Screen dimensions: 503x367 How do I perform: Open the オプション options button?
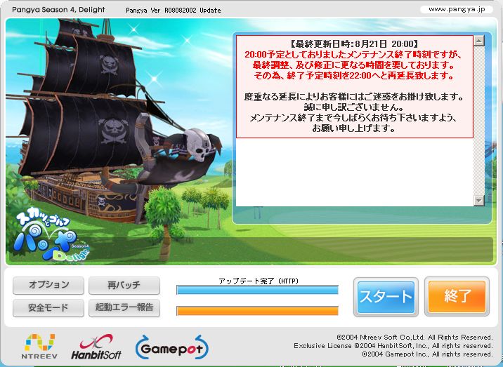[x=48, y=286]
